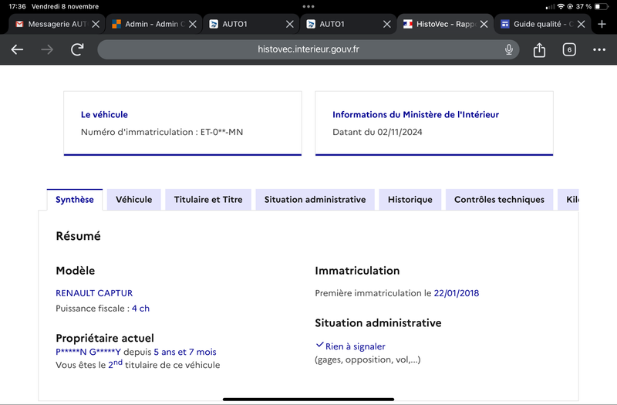The image size is (617, 405).
Task: Click the (gages, opposition, vol,...) text
Action: point(368,359)
